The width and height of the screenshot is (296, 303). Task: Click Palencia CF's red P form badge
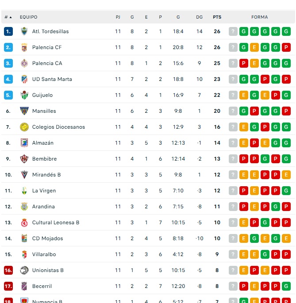(x=286, y=47)
